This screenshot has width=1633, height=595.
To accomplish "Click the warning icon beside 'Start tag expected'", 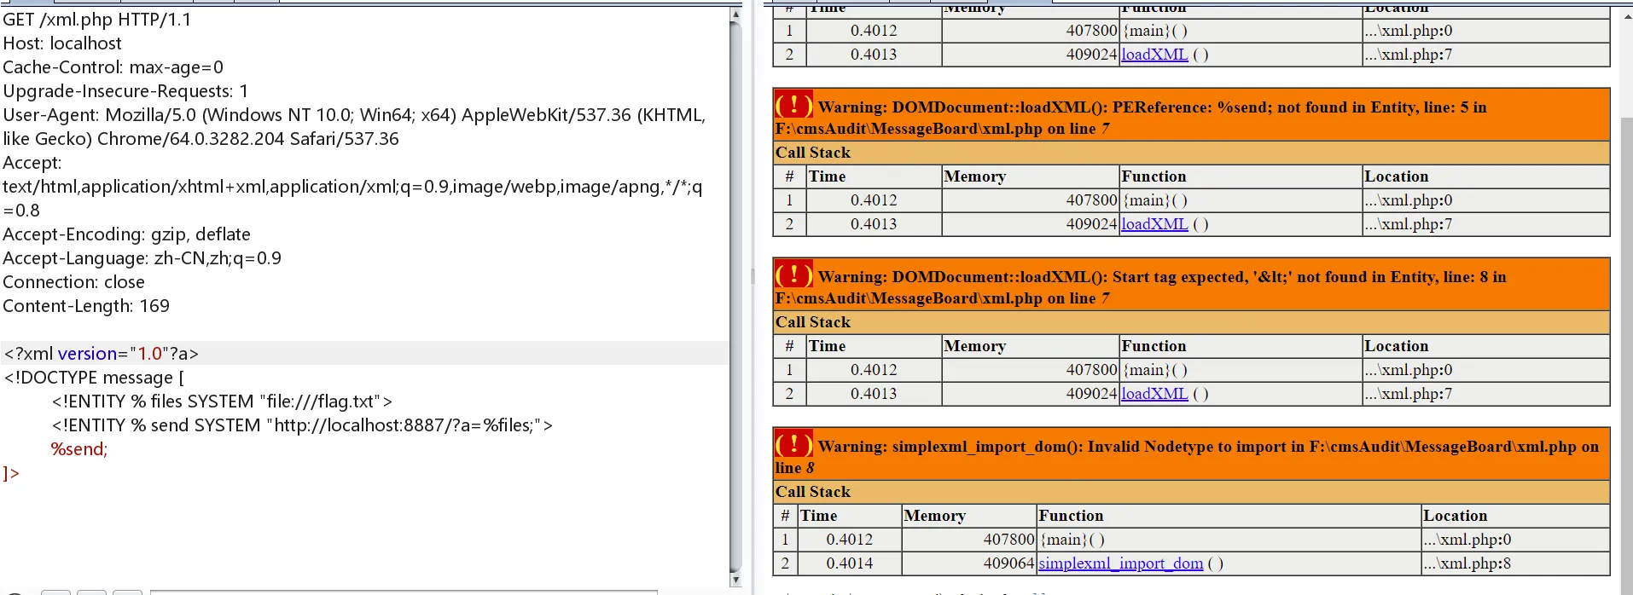I will (x=793, y=274).
